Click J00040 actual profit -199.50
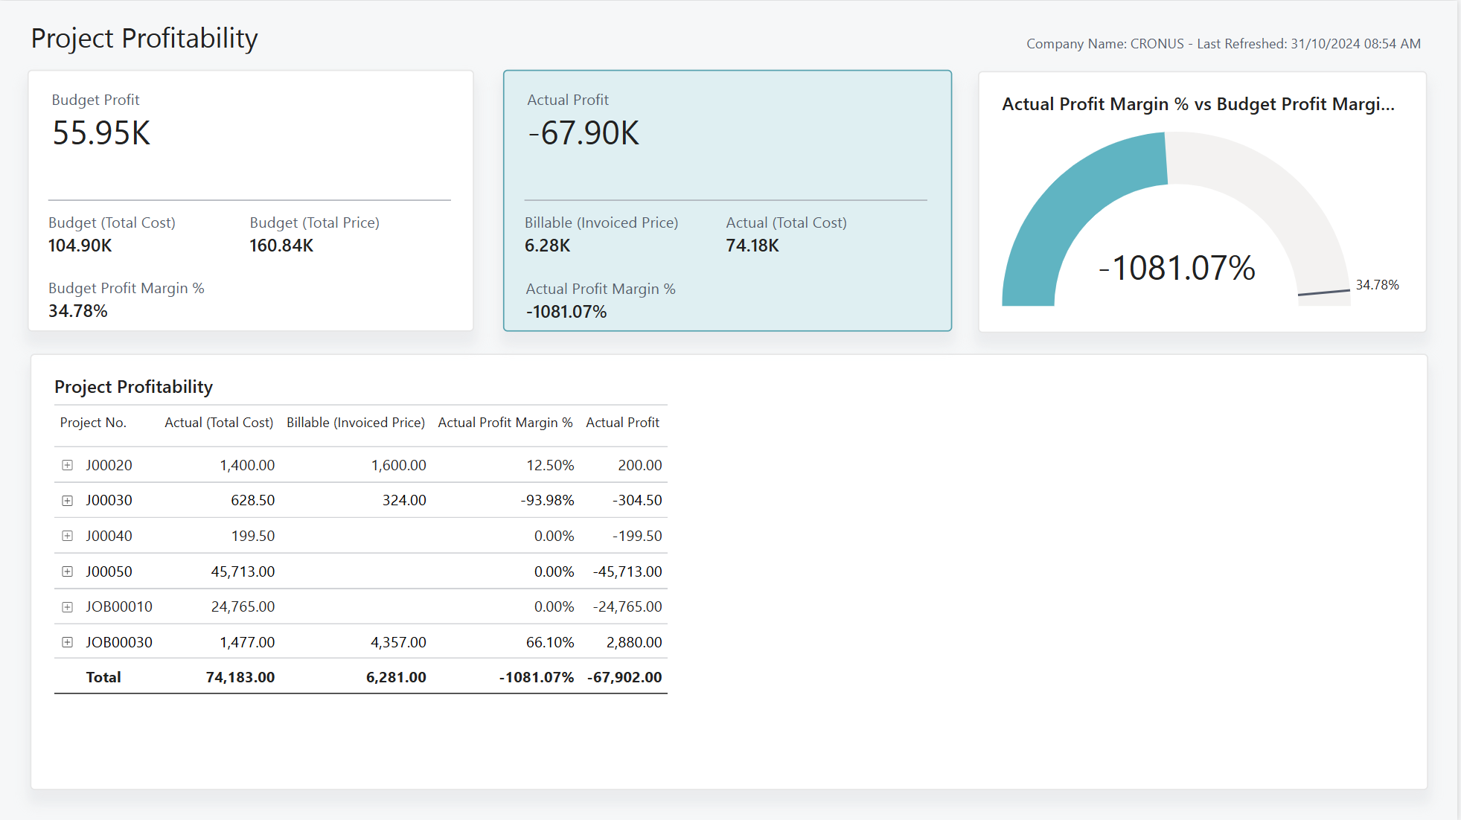 [638, 536]
